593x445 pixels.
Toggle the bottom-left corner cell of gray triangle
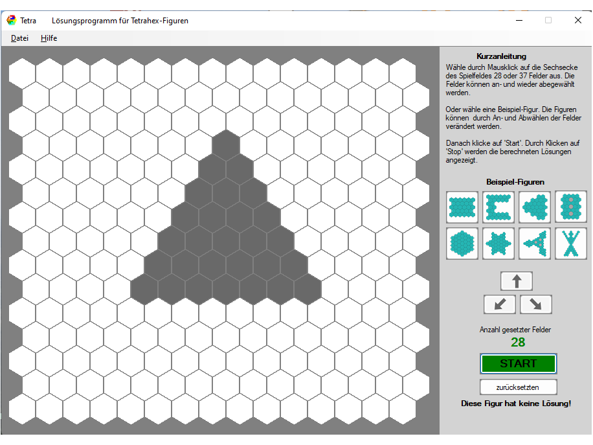point(144,290)
